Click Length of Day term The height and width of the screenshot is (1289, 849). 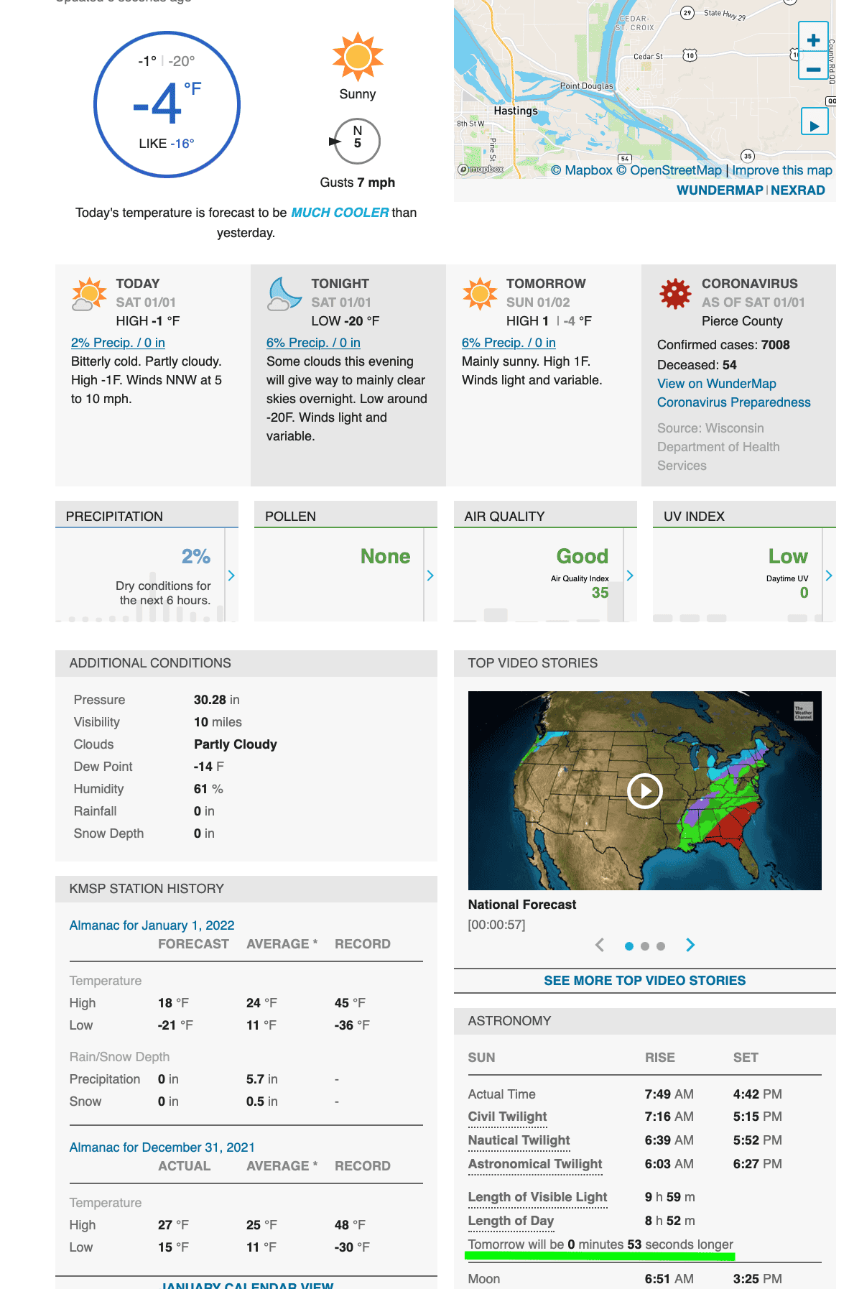click(511, 1221)
